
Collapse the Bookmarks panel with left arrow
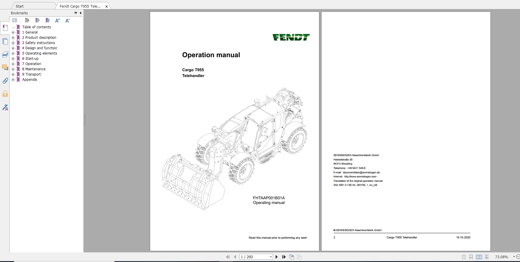(80, 13)
